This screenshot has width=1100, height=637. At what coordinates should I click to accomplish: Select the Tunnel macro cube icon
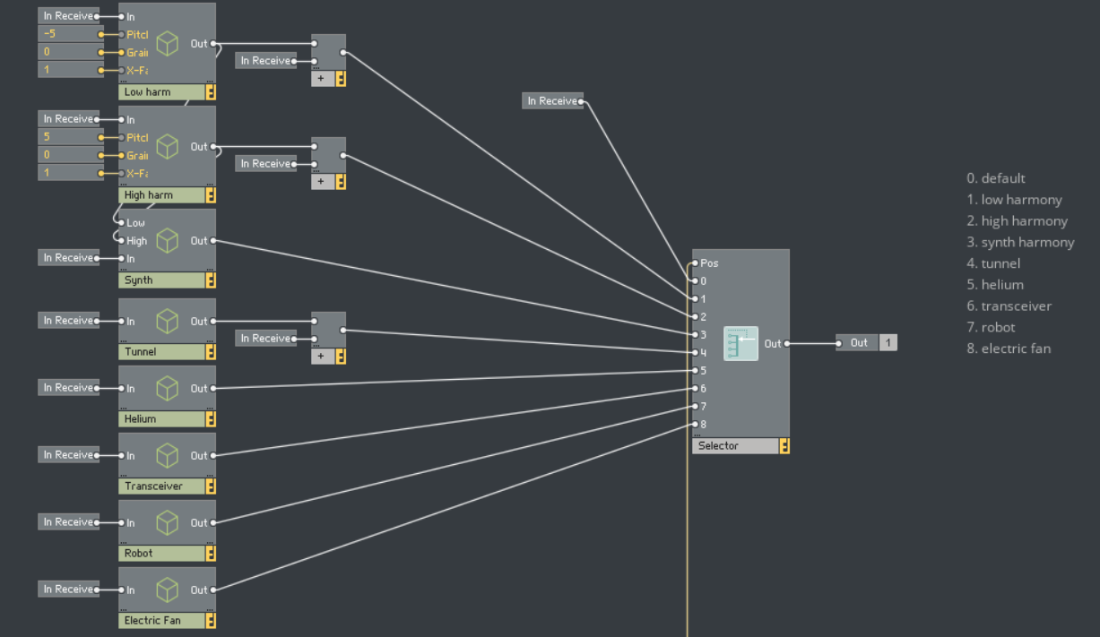point(168,321)
